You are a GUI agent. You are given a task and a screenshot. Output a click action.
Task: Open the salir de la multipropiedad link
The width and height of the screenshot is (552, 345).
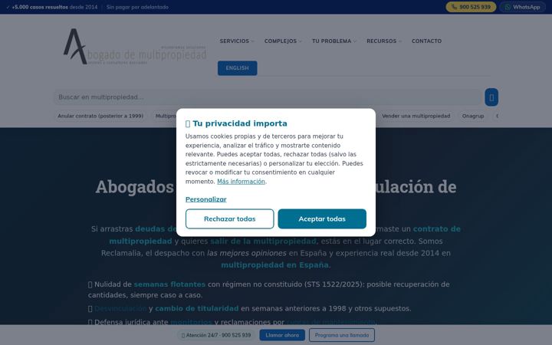point(263,242)
